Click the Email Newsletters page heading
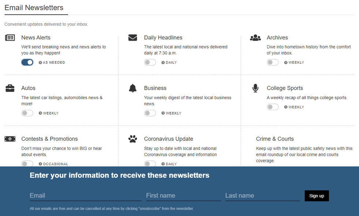The image size is (359, 216). click(x=34, y=8)
